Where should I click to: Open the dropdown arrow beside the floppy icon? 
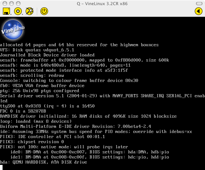click(11, 14)
